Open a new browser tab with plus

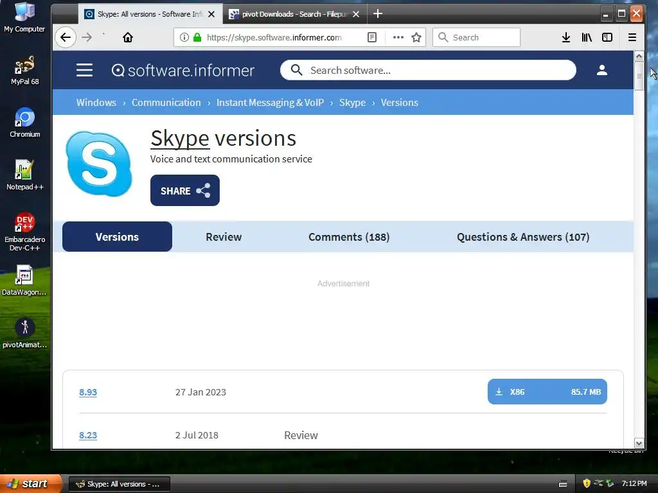point(378,14)
